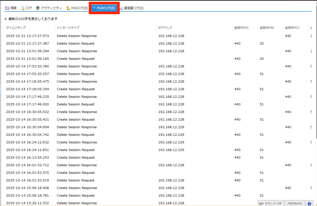This screenshot has height=206, width=317.
Task: Sort by メッセージタイプ column header
Action: [68, 28]
